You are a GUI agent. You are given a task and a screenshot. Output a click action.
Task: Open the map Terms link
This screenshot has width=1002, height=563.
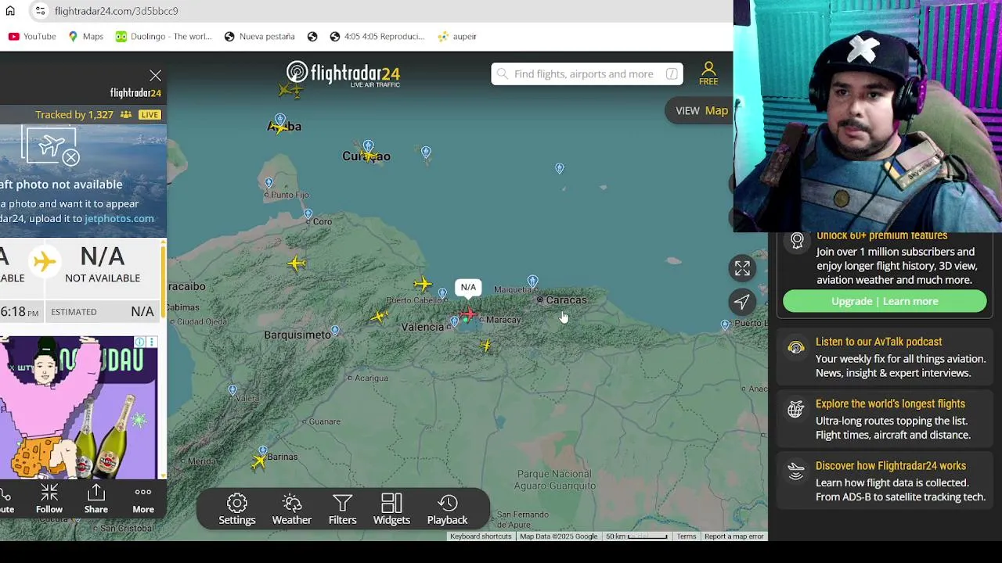(x=687, y=536)
